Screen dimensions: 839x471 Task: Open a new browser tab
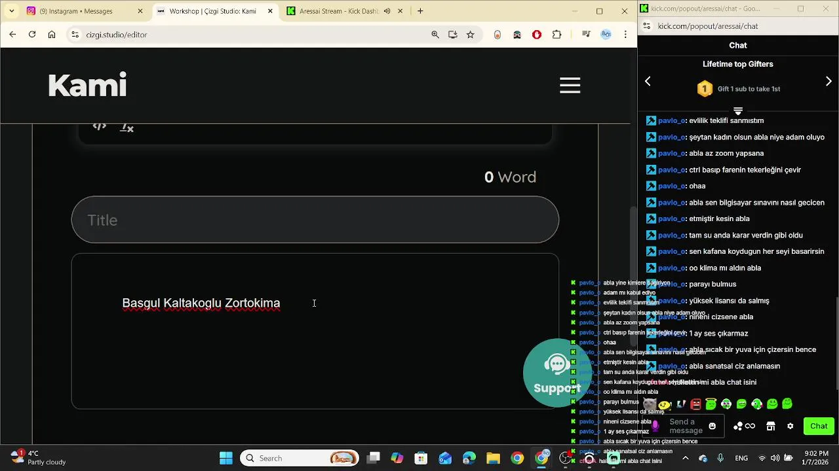point(420,11)
